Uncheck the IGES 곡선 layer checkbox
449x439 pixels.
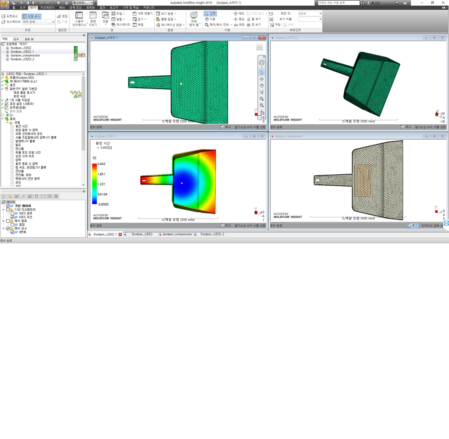point(12,217)
